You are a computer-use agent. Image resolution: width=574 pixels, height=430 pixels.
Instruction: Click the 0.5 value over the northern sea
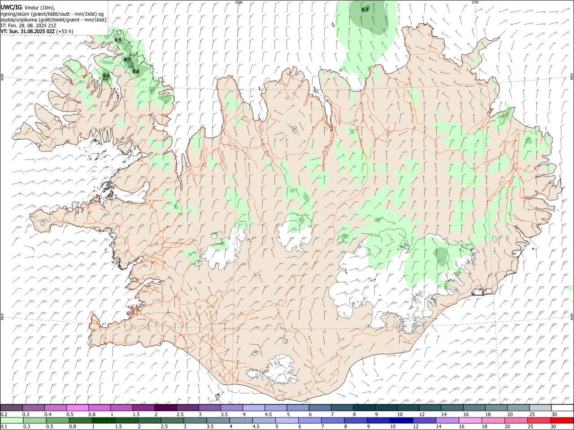[x=365, y=9]
